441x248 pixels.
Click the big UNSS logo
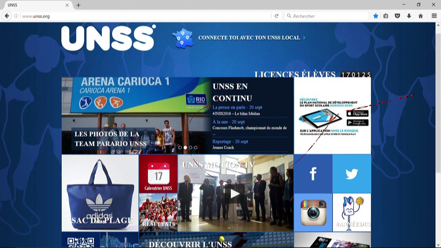(109, 38)
